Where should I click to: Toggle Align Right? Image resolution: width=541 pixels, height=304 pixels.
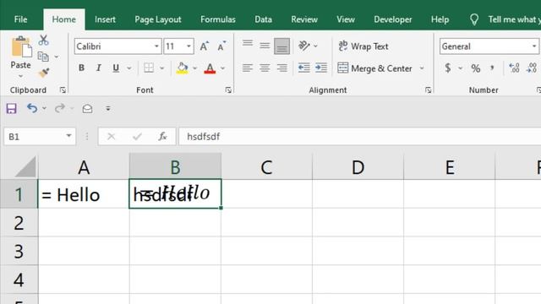281,68
